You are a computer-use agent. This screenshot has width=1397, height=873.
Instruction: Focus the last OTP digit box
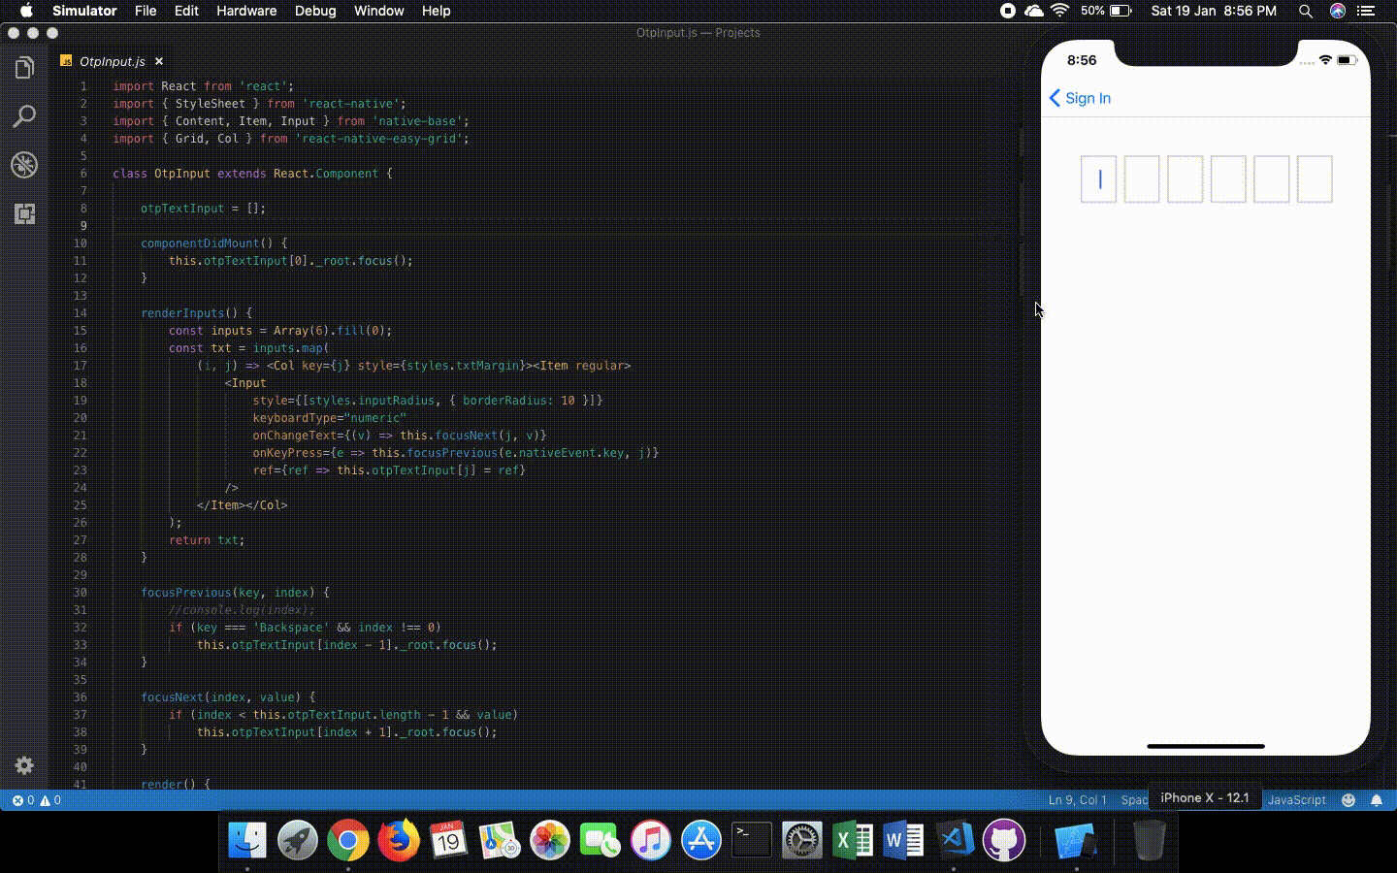point(1315,179)
